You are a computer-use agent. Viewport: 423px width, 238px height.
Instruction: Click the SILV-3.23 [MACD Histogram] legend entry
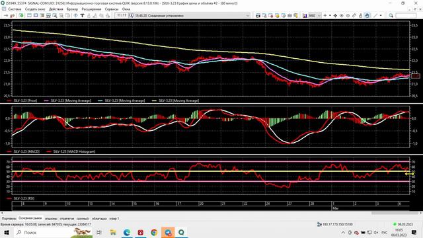(71, 151)
